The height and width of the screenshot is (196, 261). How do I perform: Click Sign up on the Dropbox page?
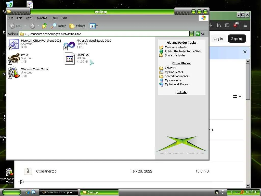(237, 39)
